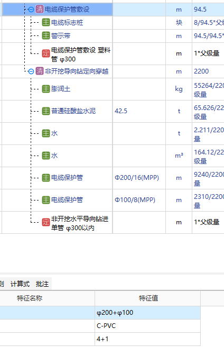Select 电缆保护管敷设 塑料管 φ300 quota row
The image size is (224, 355).
pos(81,54)
